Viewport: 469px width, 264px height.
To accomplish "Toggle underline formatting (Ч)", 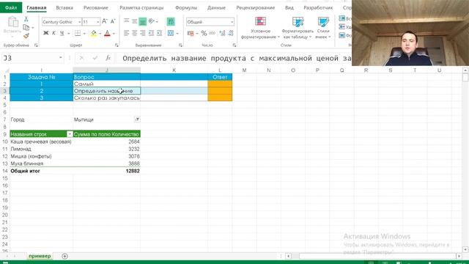I will [x=62, y=33].
